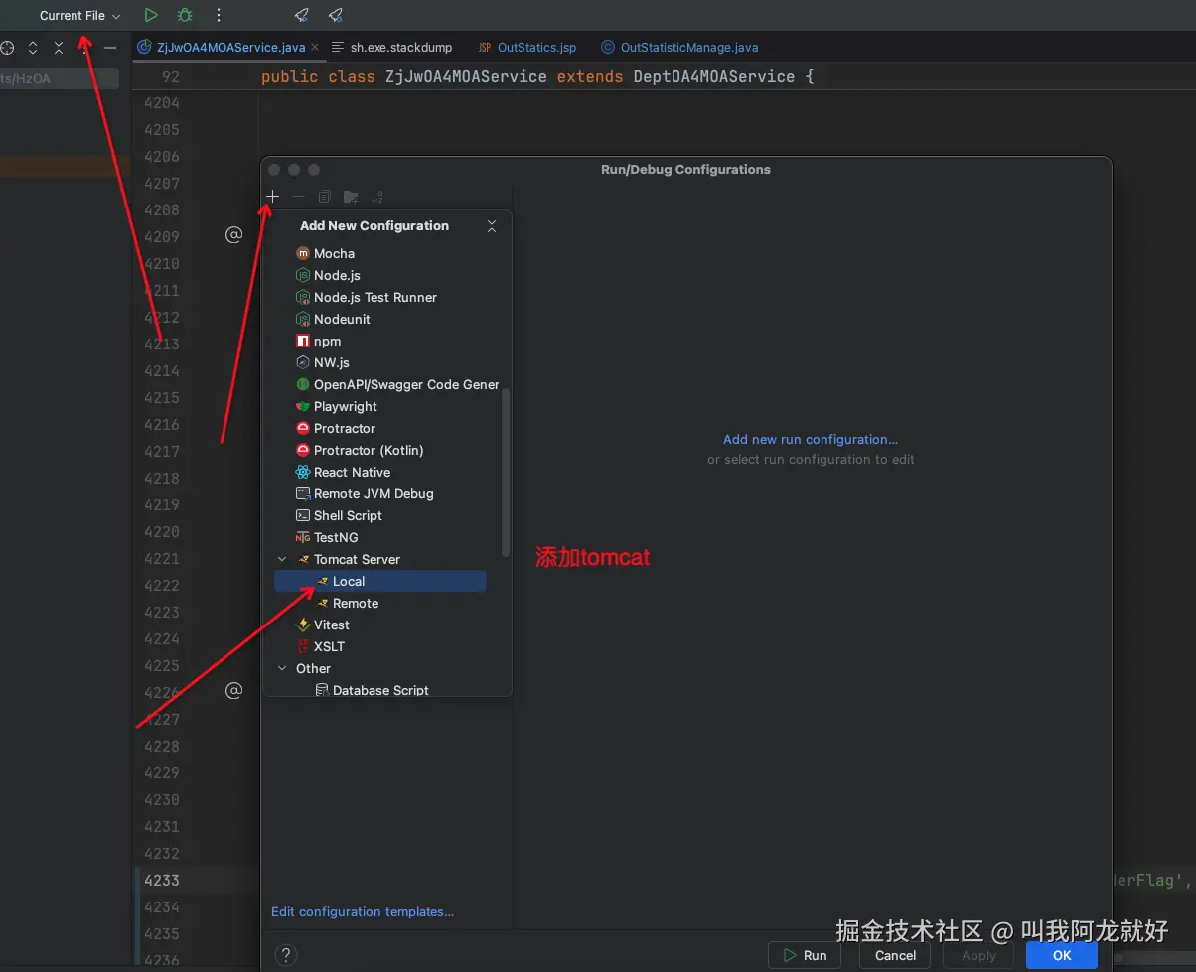
Task: Open the OutStatisticManage.java editor tab
Action: tap(680, 47)
